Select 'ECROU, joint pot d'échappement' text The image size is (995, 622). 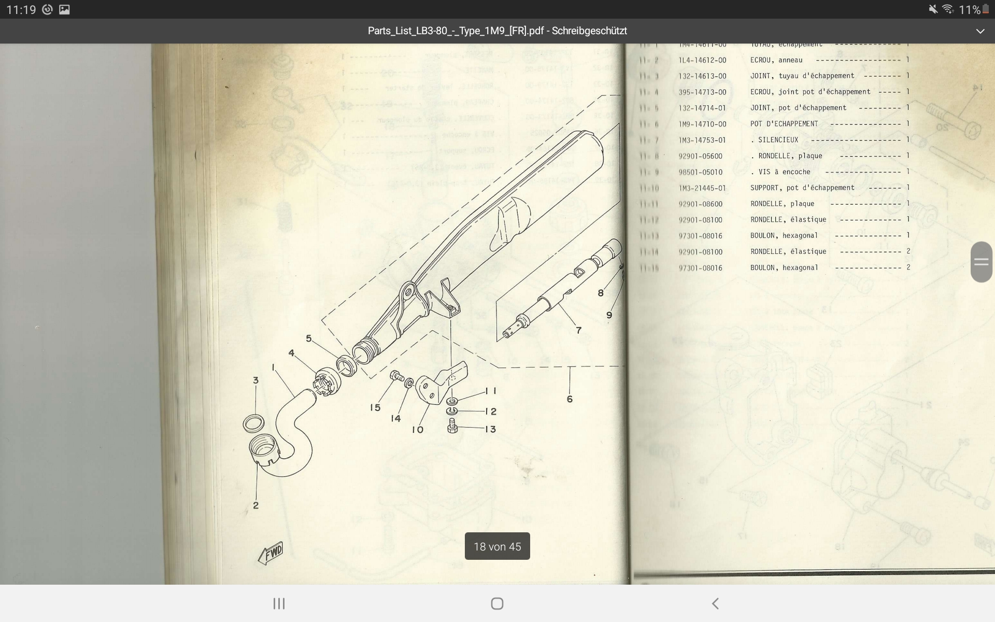click(x=811, y=92)
